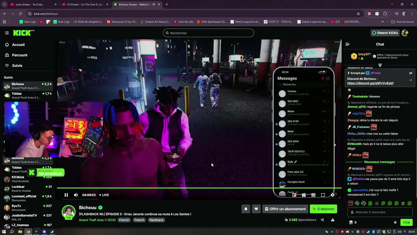Click Nouveaux messages divider to jump
417x235 pixels.
coord(380,162)
